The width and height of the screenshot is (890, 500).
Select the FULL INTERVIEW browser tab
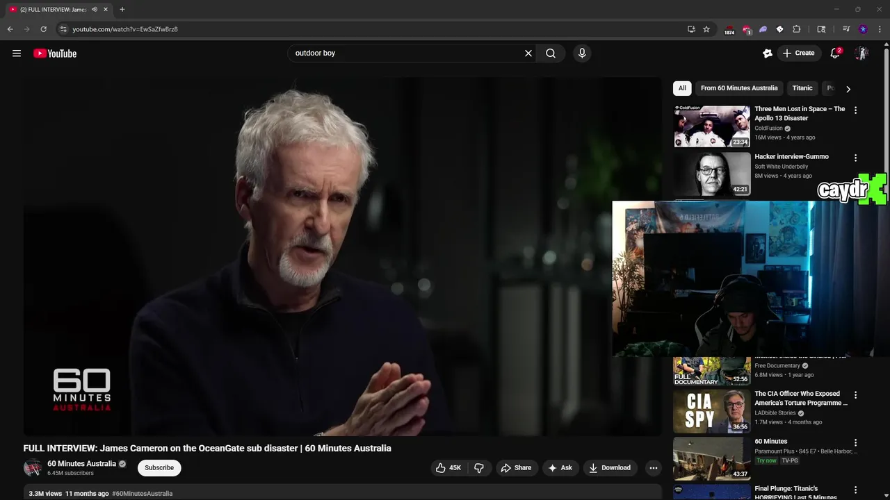pyautogui.click(x=59, y=10)
